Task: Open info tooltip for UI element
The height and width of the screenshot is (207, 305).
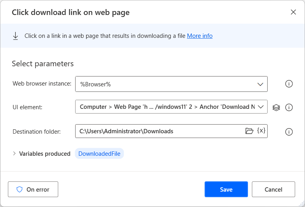Action: point(289,107)
